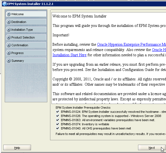This screenshot has width=166, height=153.
Task: Select the Installation Type step label
Action: 22,30
